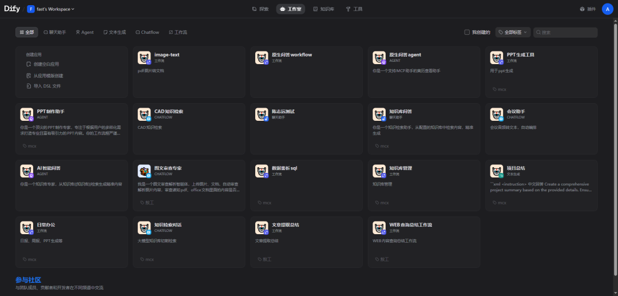Click the 知识库问答 app icon
618x296 pixels.
[x=379, y=115]
